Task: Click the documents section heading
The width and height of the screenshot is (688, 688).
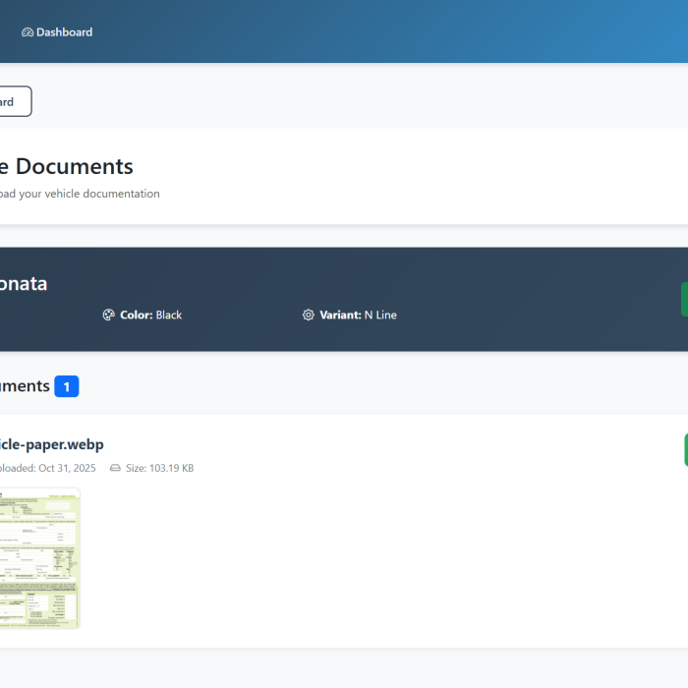Action: coord(25,386)
